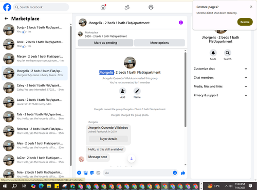The height and width of the screenshot is (190, 257).
Task: Open the Home feed icon in top bar
Action: pyautogui.click(x=103, y=7)
